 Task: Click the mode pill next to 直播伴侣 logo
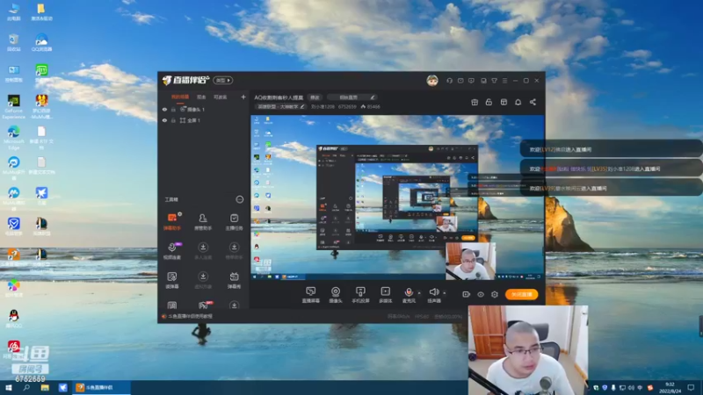click(223, 81)
